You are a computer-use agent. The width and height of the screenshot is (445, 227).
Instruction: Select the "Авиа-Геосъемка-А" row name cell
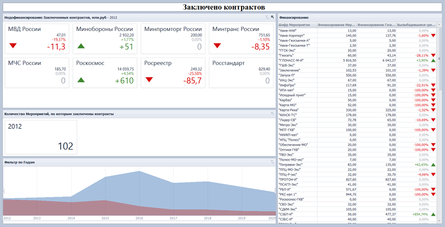(297, 40)
